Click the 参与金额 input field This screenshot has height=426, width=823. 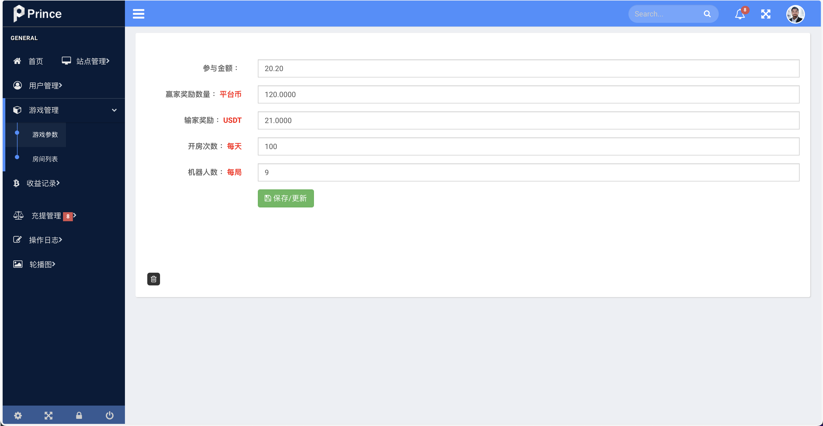[528, 68]
